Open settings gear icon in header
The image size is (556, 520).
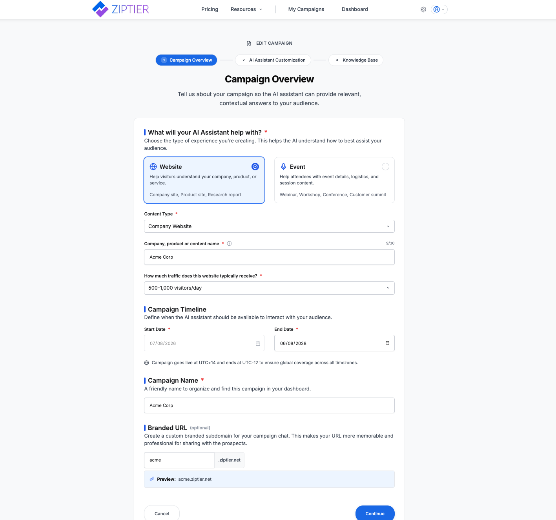423,9
